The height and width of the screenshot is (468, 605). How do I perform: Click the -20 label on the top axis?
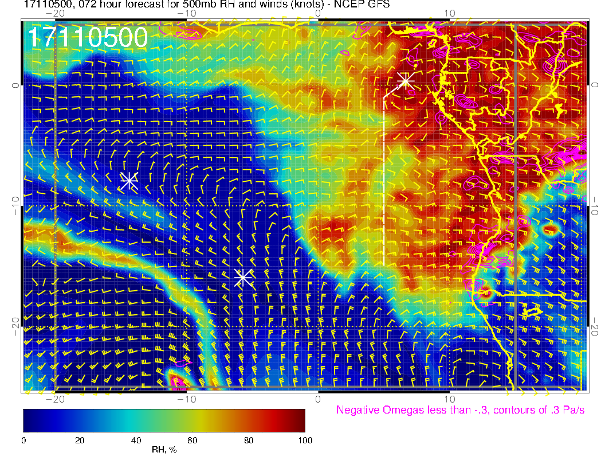coord(55,14)
